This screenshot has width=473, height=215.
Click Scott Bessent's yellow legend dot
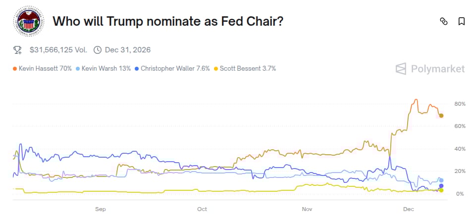point(215,68)
